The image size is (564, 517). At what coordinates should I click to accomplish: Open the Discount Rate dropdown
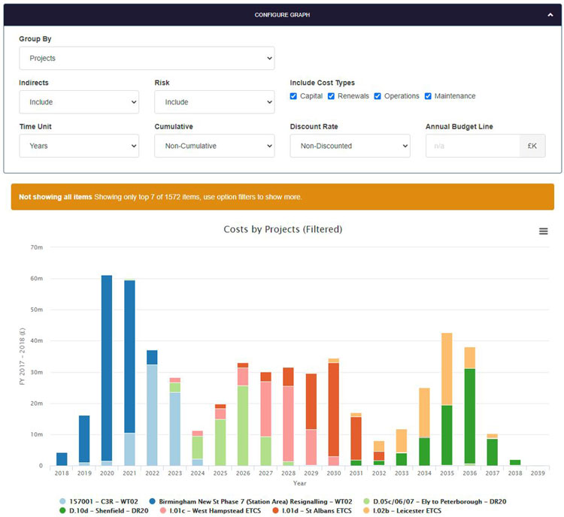tap(350, 146)
